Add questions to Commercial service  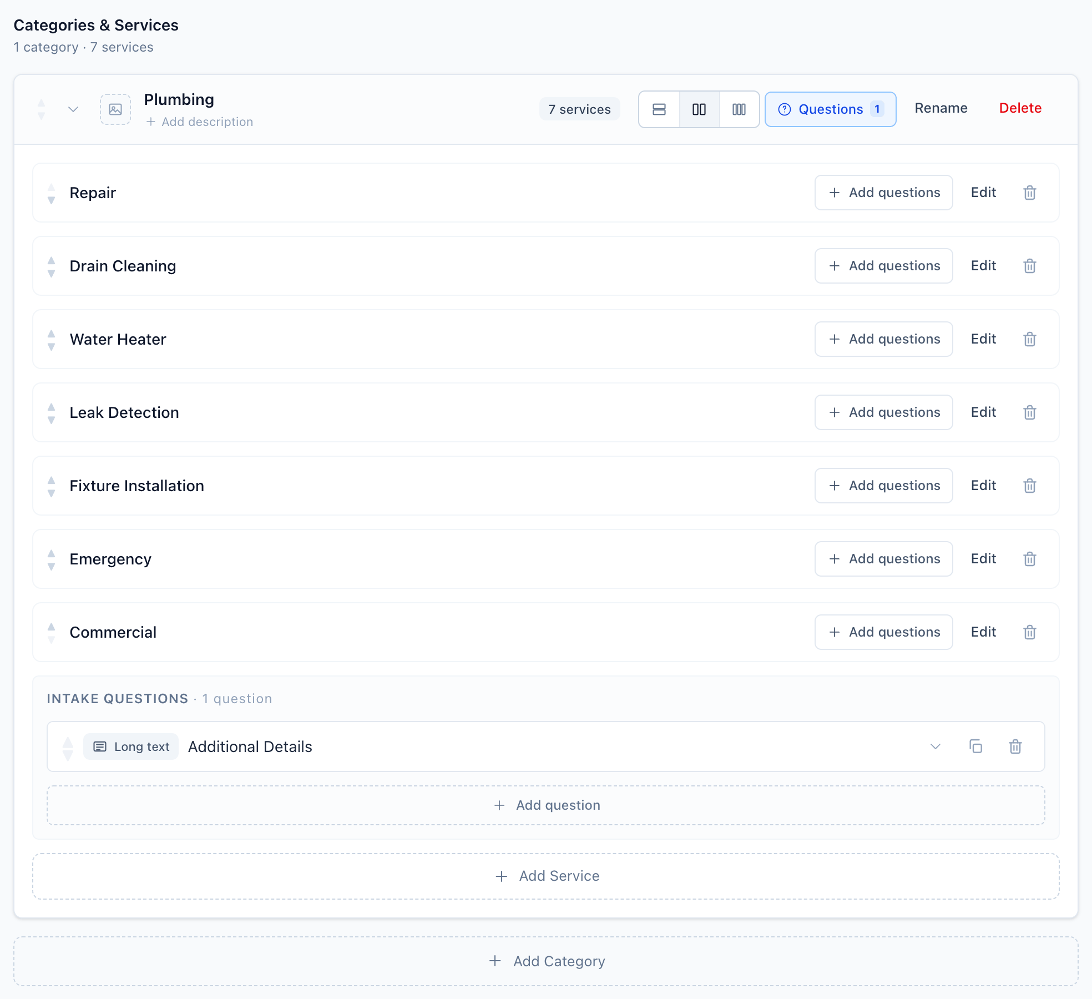point(884,632)
